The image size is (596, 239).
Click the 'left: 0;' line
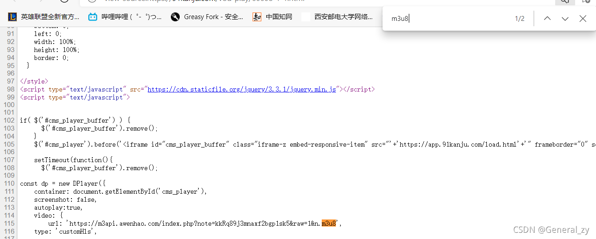pyautogui.click(x=48, y=34)
